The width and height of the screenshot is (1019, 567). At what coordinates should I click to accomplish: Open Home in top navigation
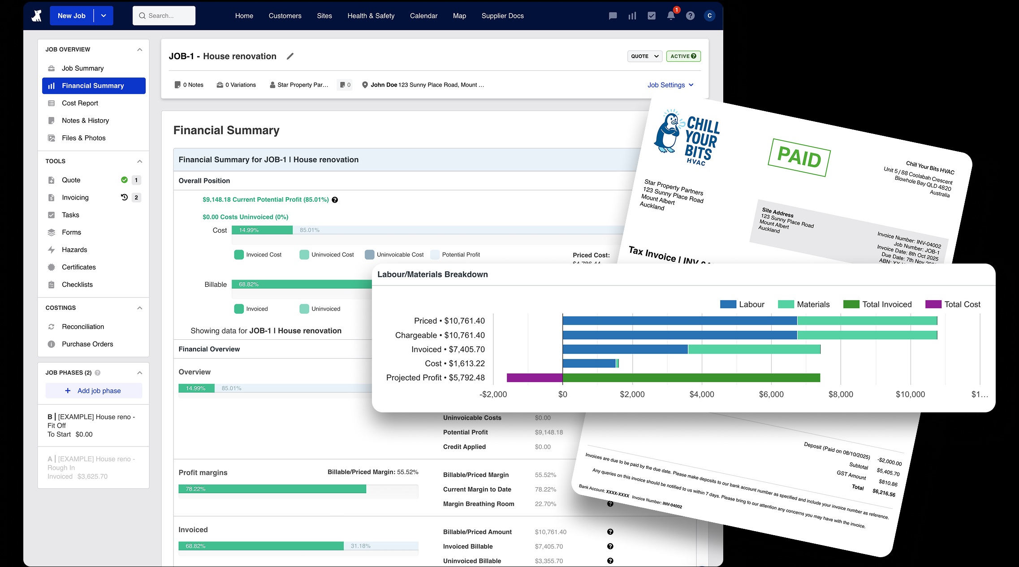click(x=244, y=16)
